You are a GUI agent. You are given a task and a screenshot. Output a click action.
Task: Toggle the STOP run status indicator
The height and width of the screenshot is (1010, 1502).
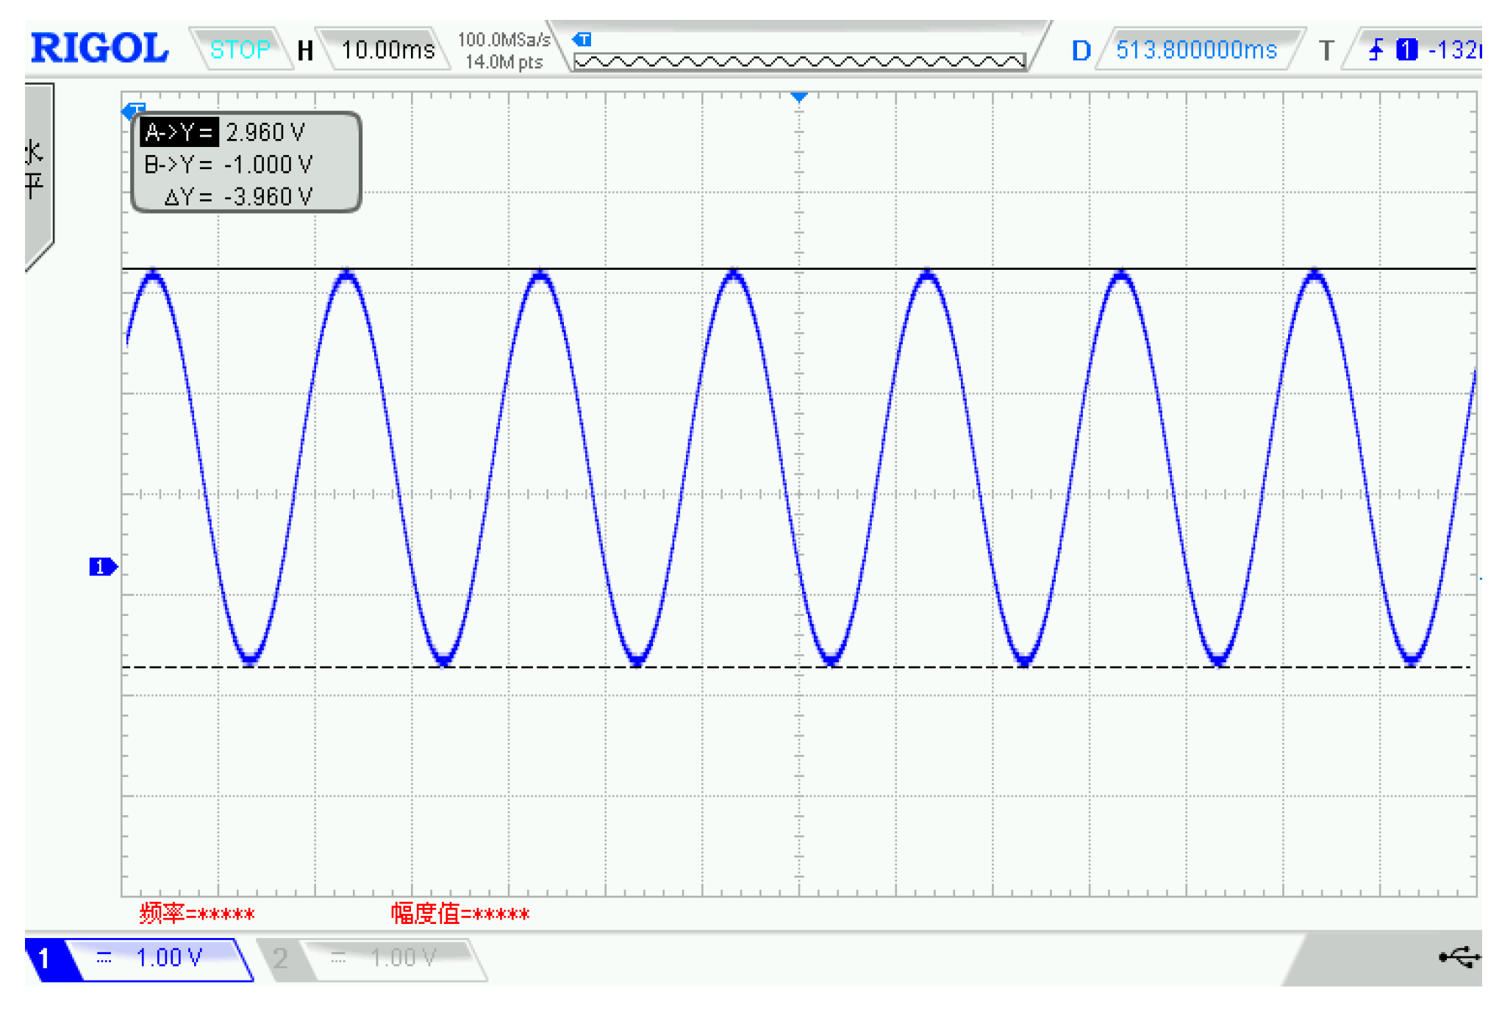(x=240, y=50)
